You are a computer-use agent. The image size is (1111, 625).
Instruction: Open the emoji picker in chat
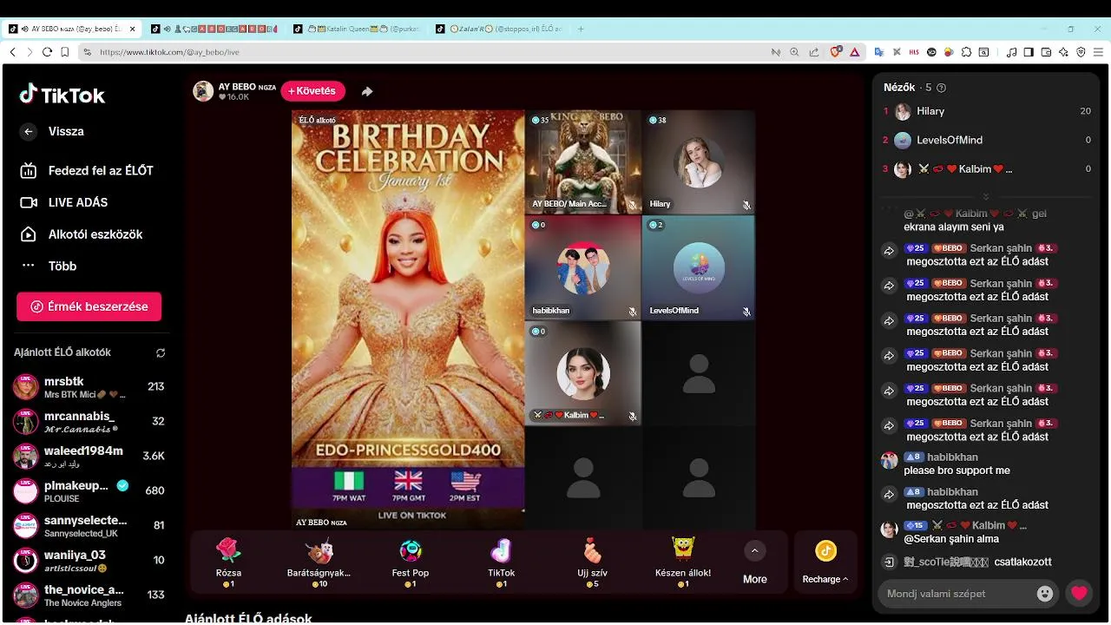[x=1045, y=594]
